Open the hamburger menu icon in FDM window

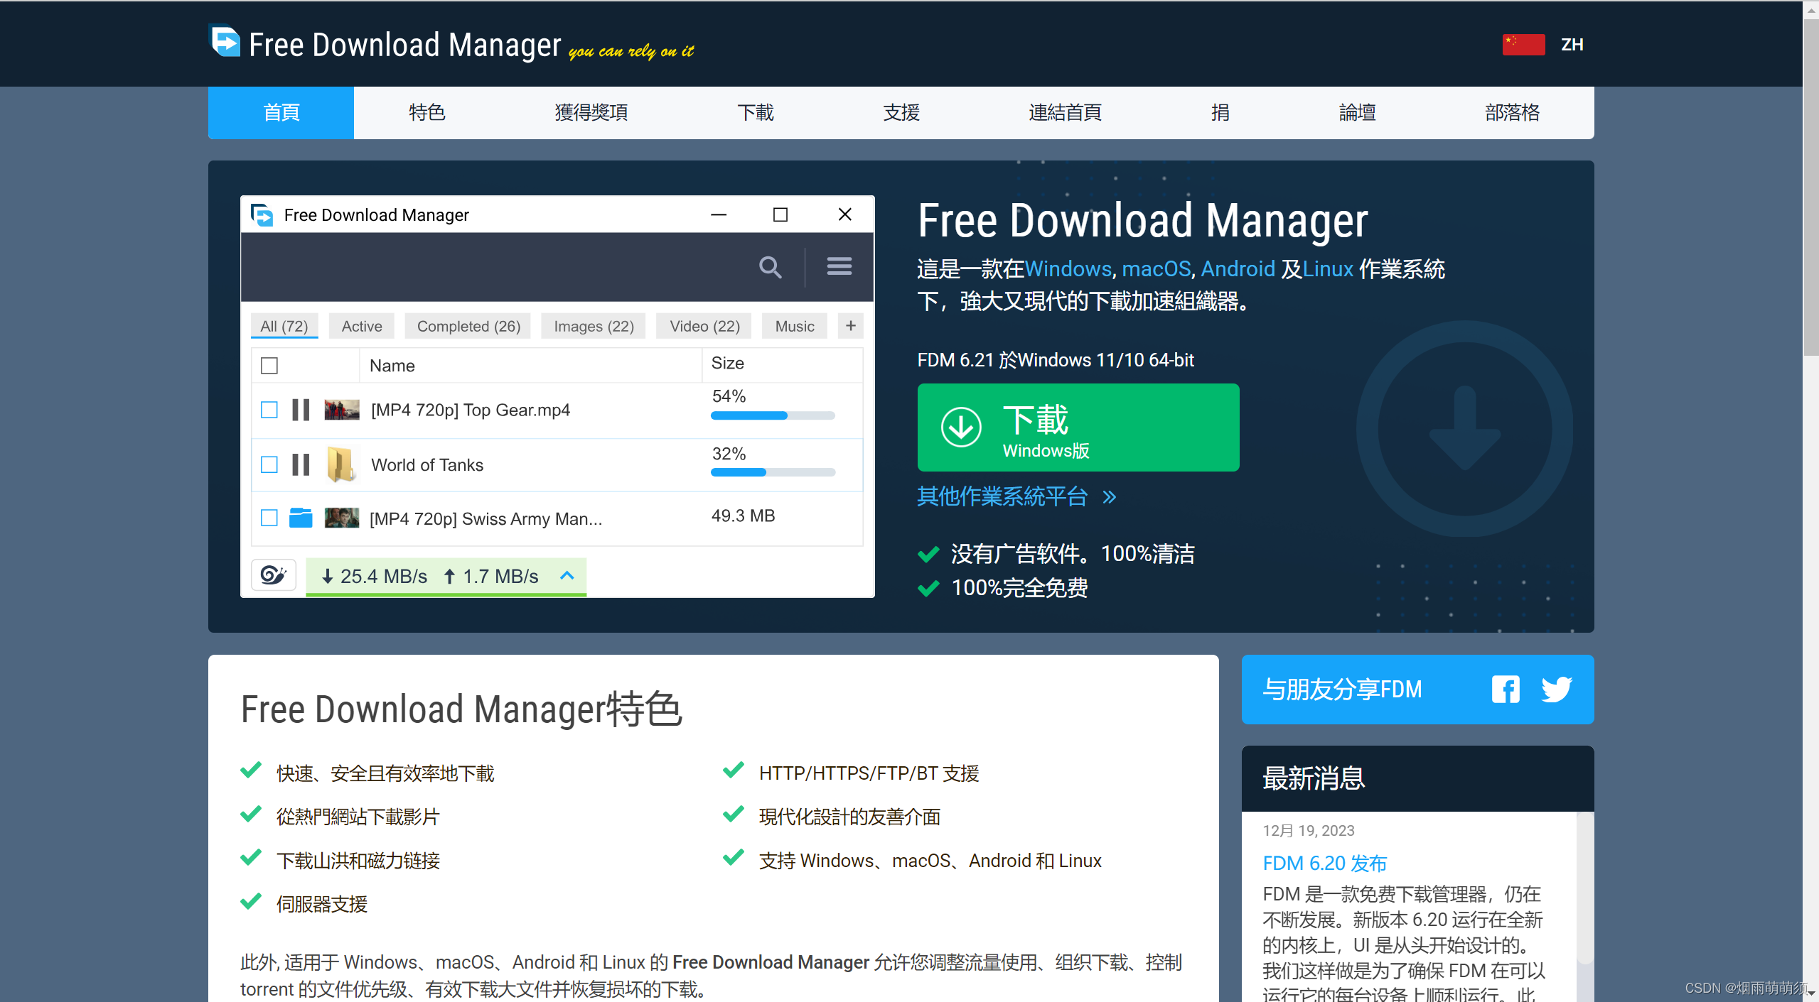(x=839, y=266)
